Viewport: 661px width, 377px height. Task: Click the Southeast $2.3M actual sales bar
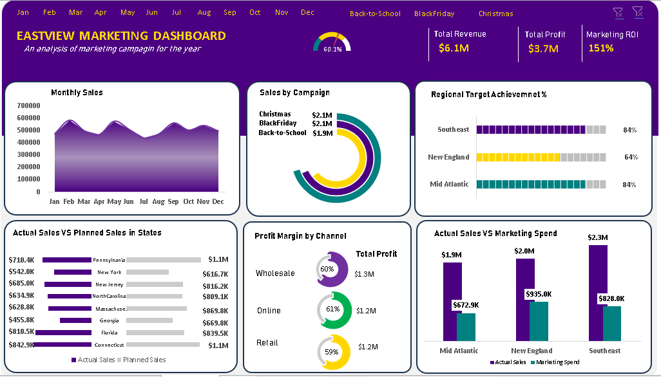pyautogui.click(x=597, y=293)
